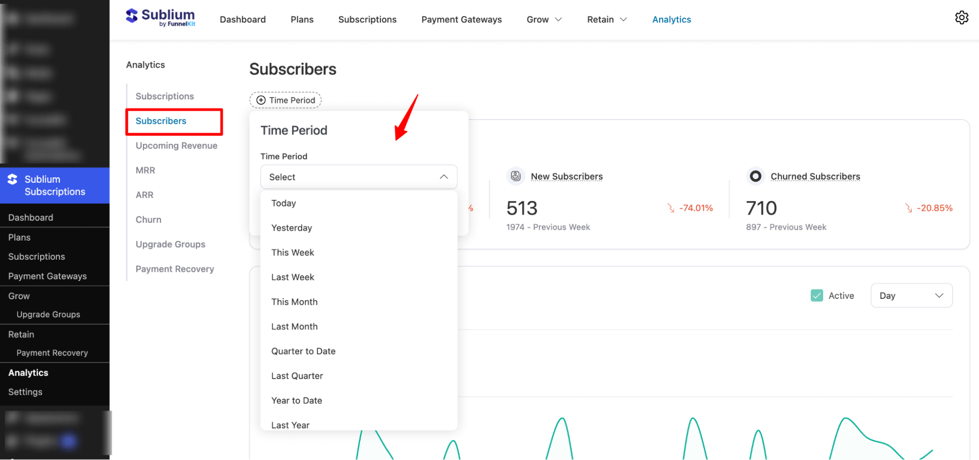Click the Churned Subscribers icon
The width and height of the screenshot is (979, 460).
pyautogui.click(x=755, y=176)
